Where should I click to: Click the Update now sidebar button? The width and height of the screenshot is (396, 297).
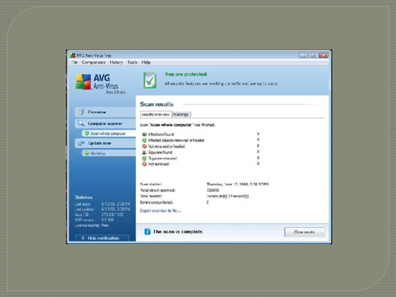[x=105, y=143]
